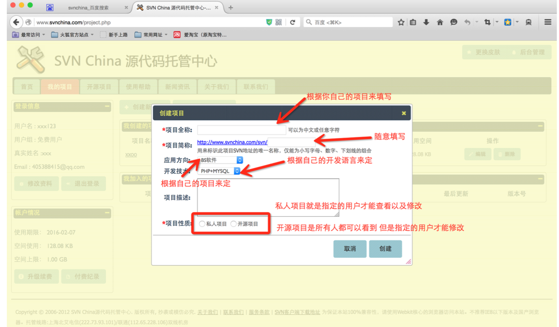559x327 pixels.
Task: Open the bookmarks list icon
Action: coord(413,22)
